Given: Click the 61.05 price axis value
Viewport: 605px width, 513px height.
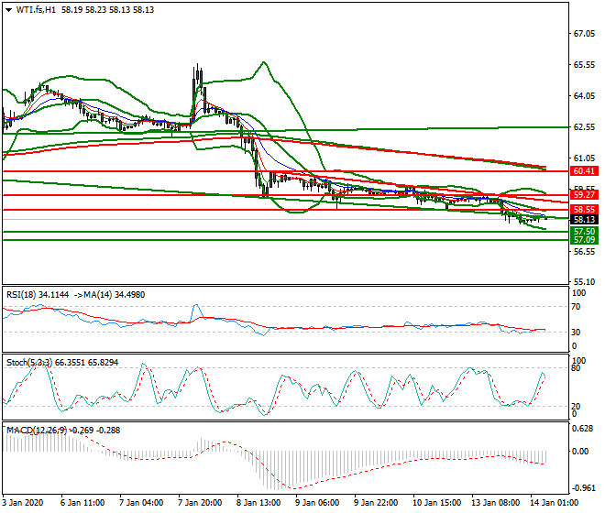Looking at the screenshot, I should point(584,158).
